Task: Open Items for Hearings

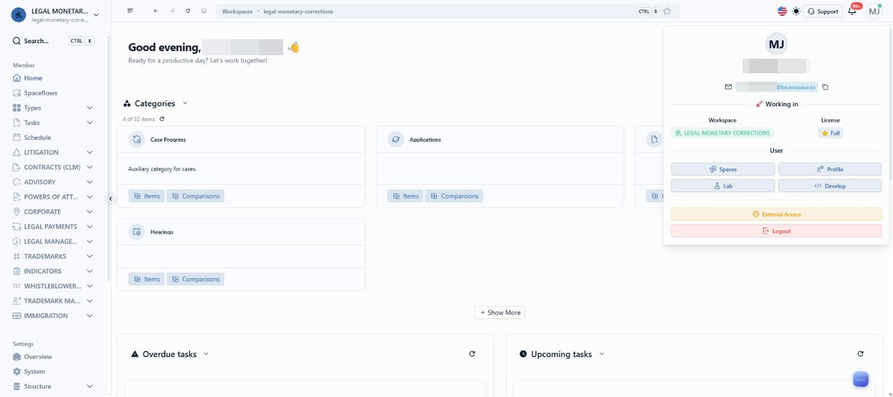Action: (146, 279)
